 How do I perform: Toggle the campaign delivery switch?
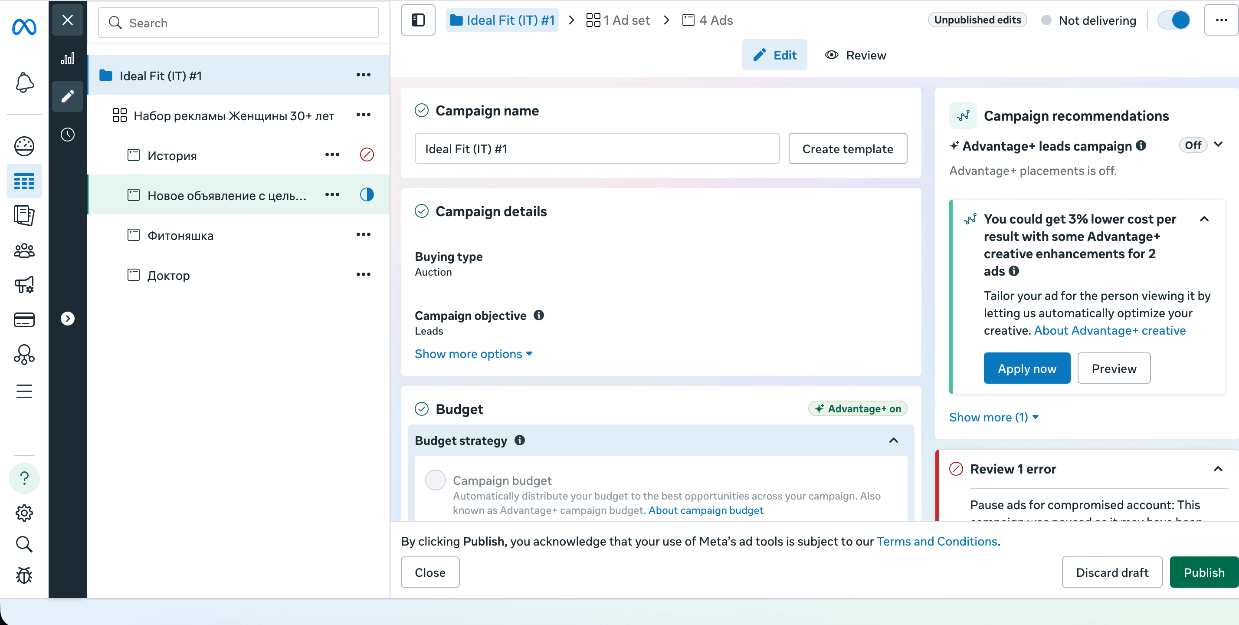[1173, 20]
